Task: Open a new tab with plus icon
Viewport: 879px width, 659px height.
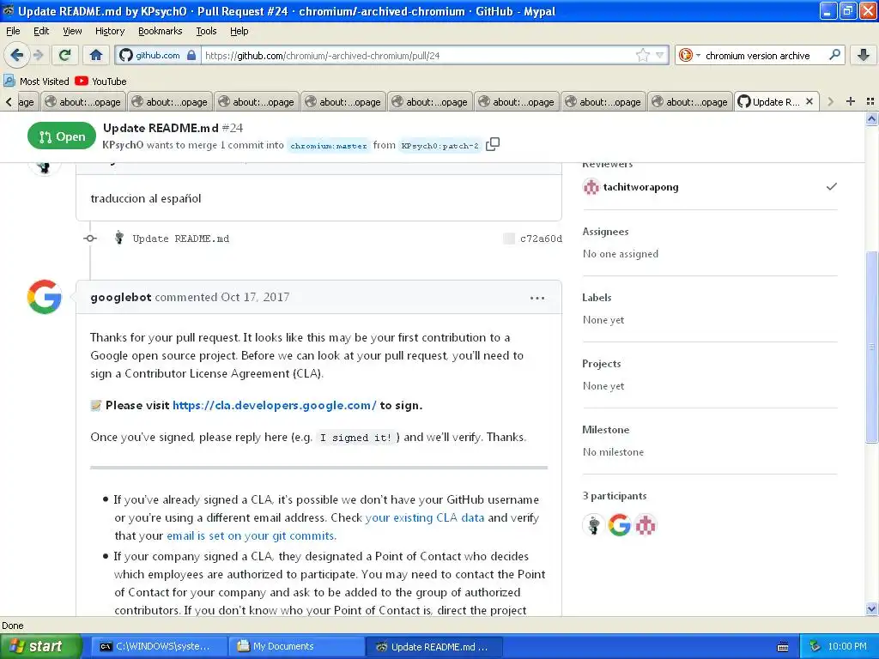Action: click(851, 101)
